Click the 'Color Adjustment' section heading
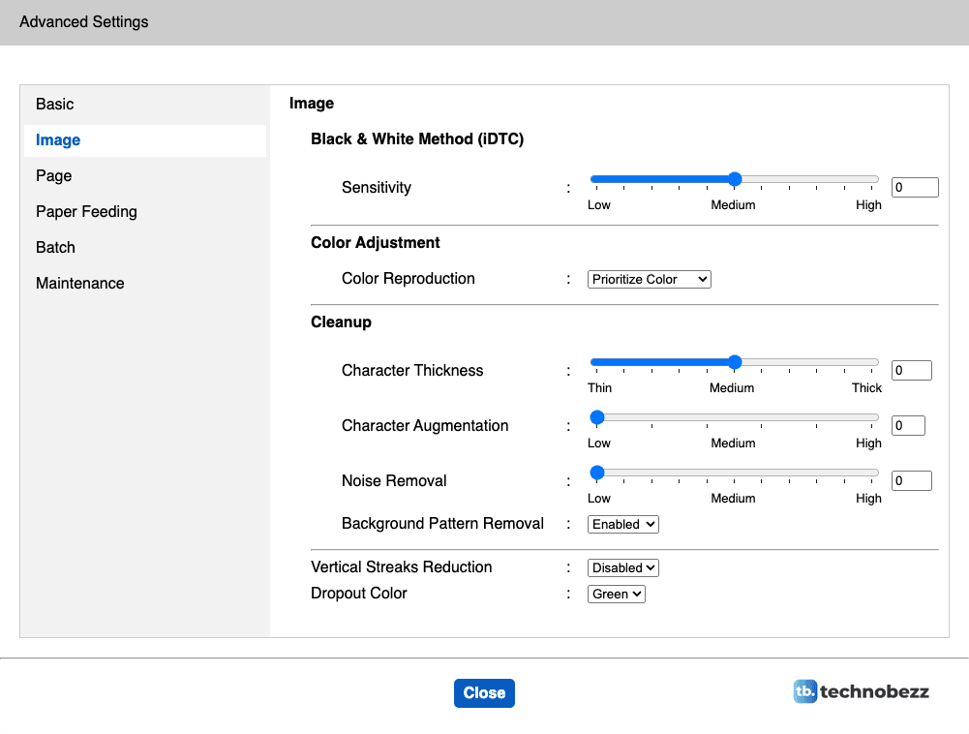Screen dimensions: 969x734 click(x=376, y=242)
